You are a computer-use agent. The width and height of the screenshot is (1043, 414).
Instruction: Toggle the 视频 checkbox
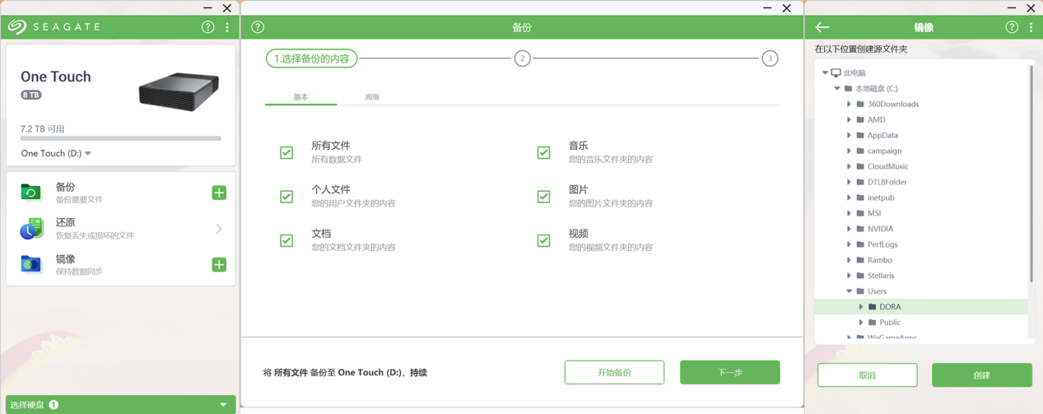coord(543,240)
